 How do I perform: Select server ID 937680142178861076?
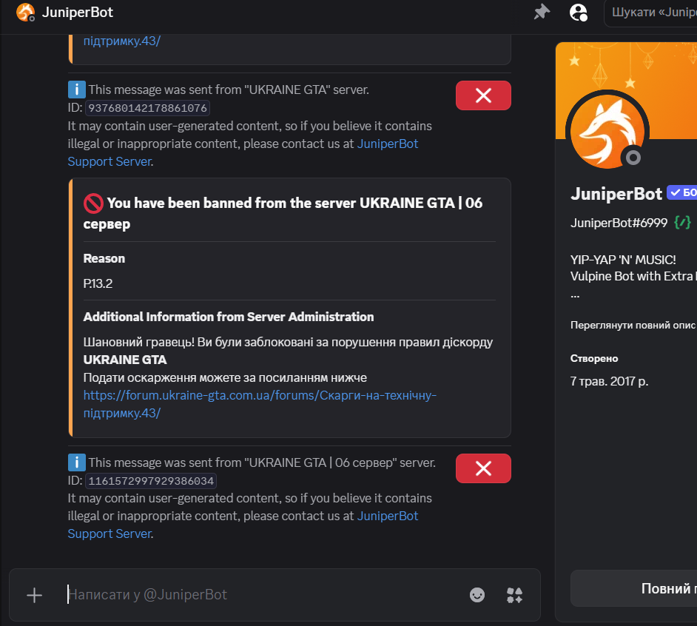[147, 108]
